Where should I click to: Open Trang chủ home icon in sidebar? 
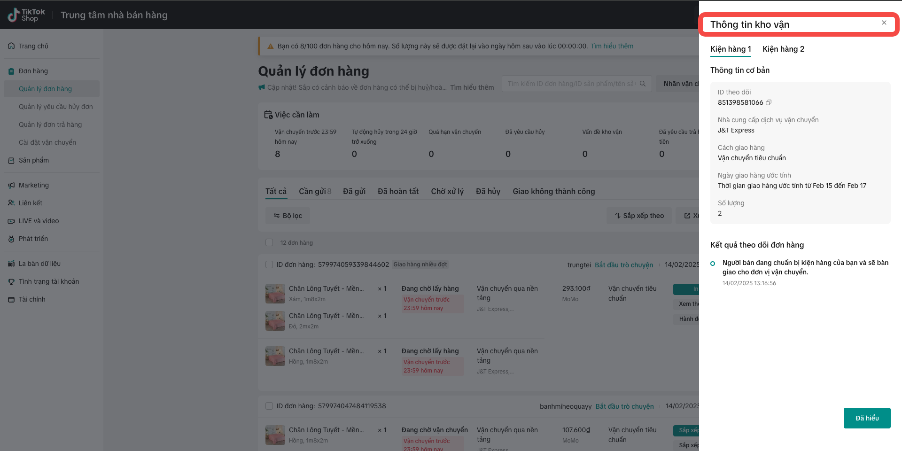point(11,46)
